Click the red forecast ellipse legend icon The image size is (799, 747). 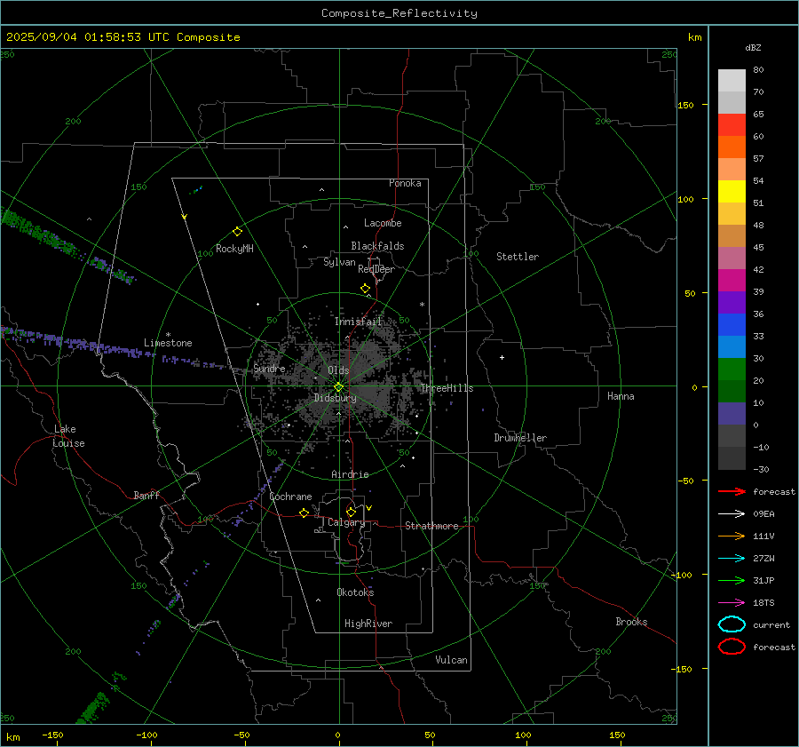coord(732,647)
